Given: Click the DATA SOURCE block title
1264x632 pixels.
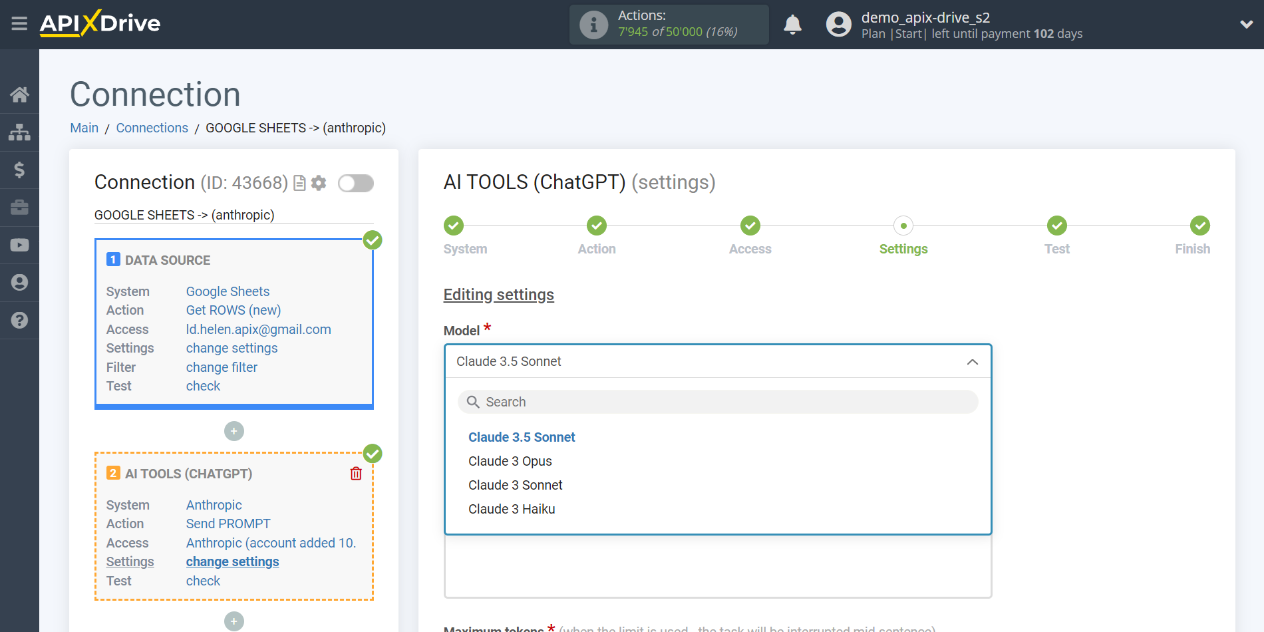Looking at the screenshot, I should coord(168,260).
